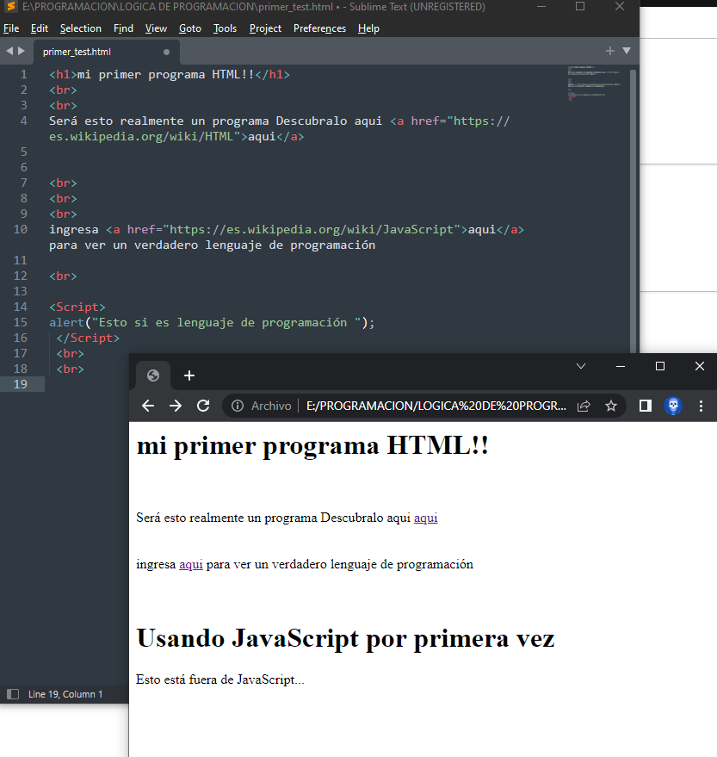717x757 pixels.
Task: Close the Chrome window
Action: pos(700,366)
